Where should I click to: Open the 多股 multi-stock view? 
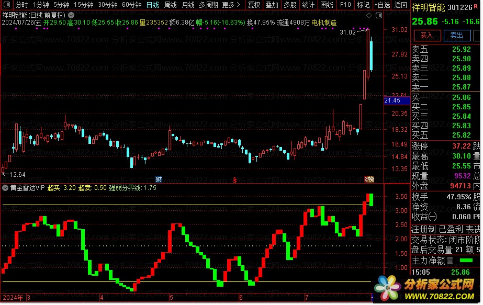click(x=290, y=5)
